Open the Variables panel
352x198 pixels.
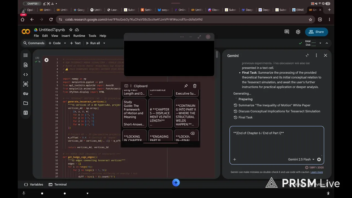pos(34,185)
